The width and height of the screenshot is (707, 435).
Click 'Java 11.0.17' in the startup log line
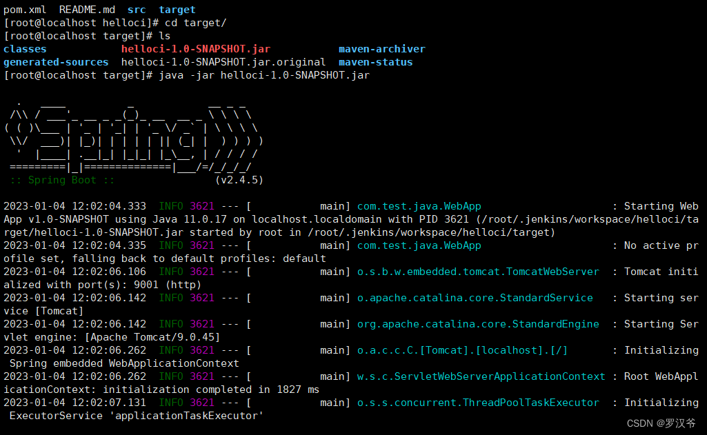coord(190,219)
